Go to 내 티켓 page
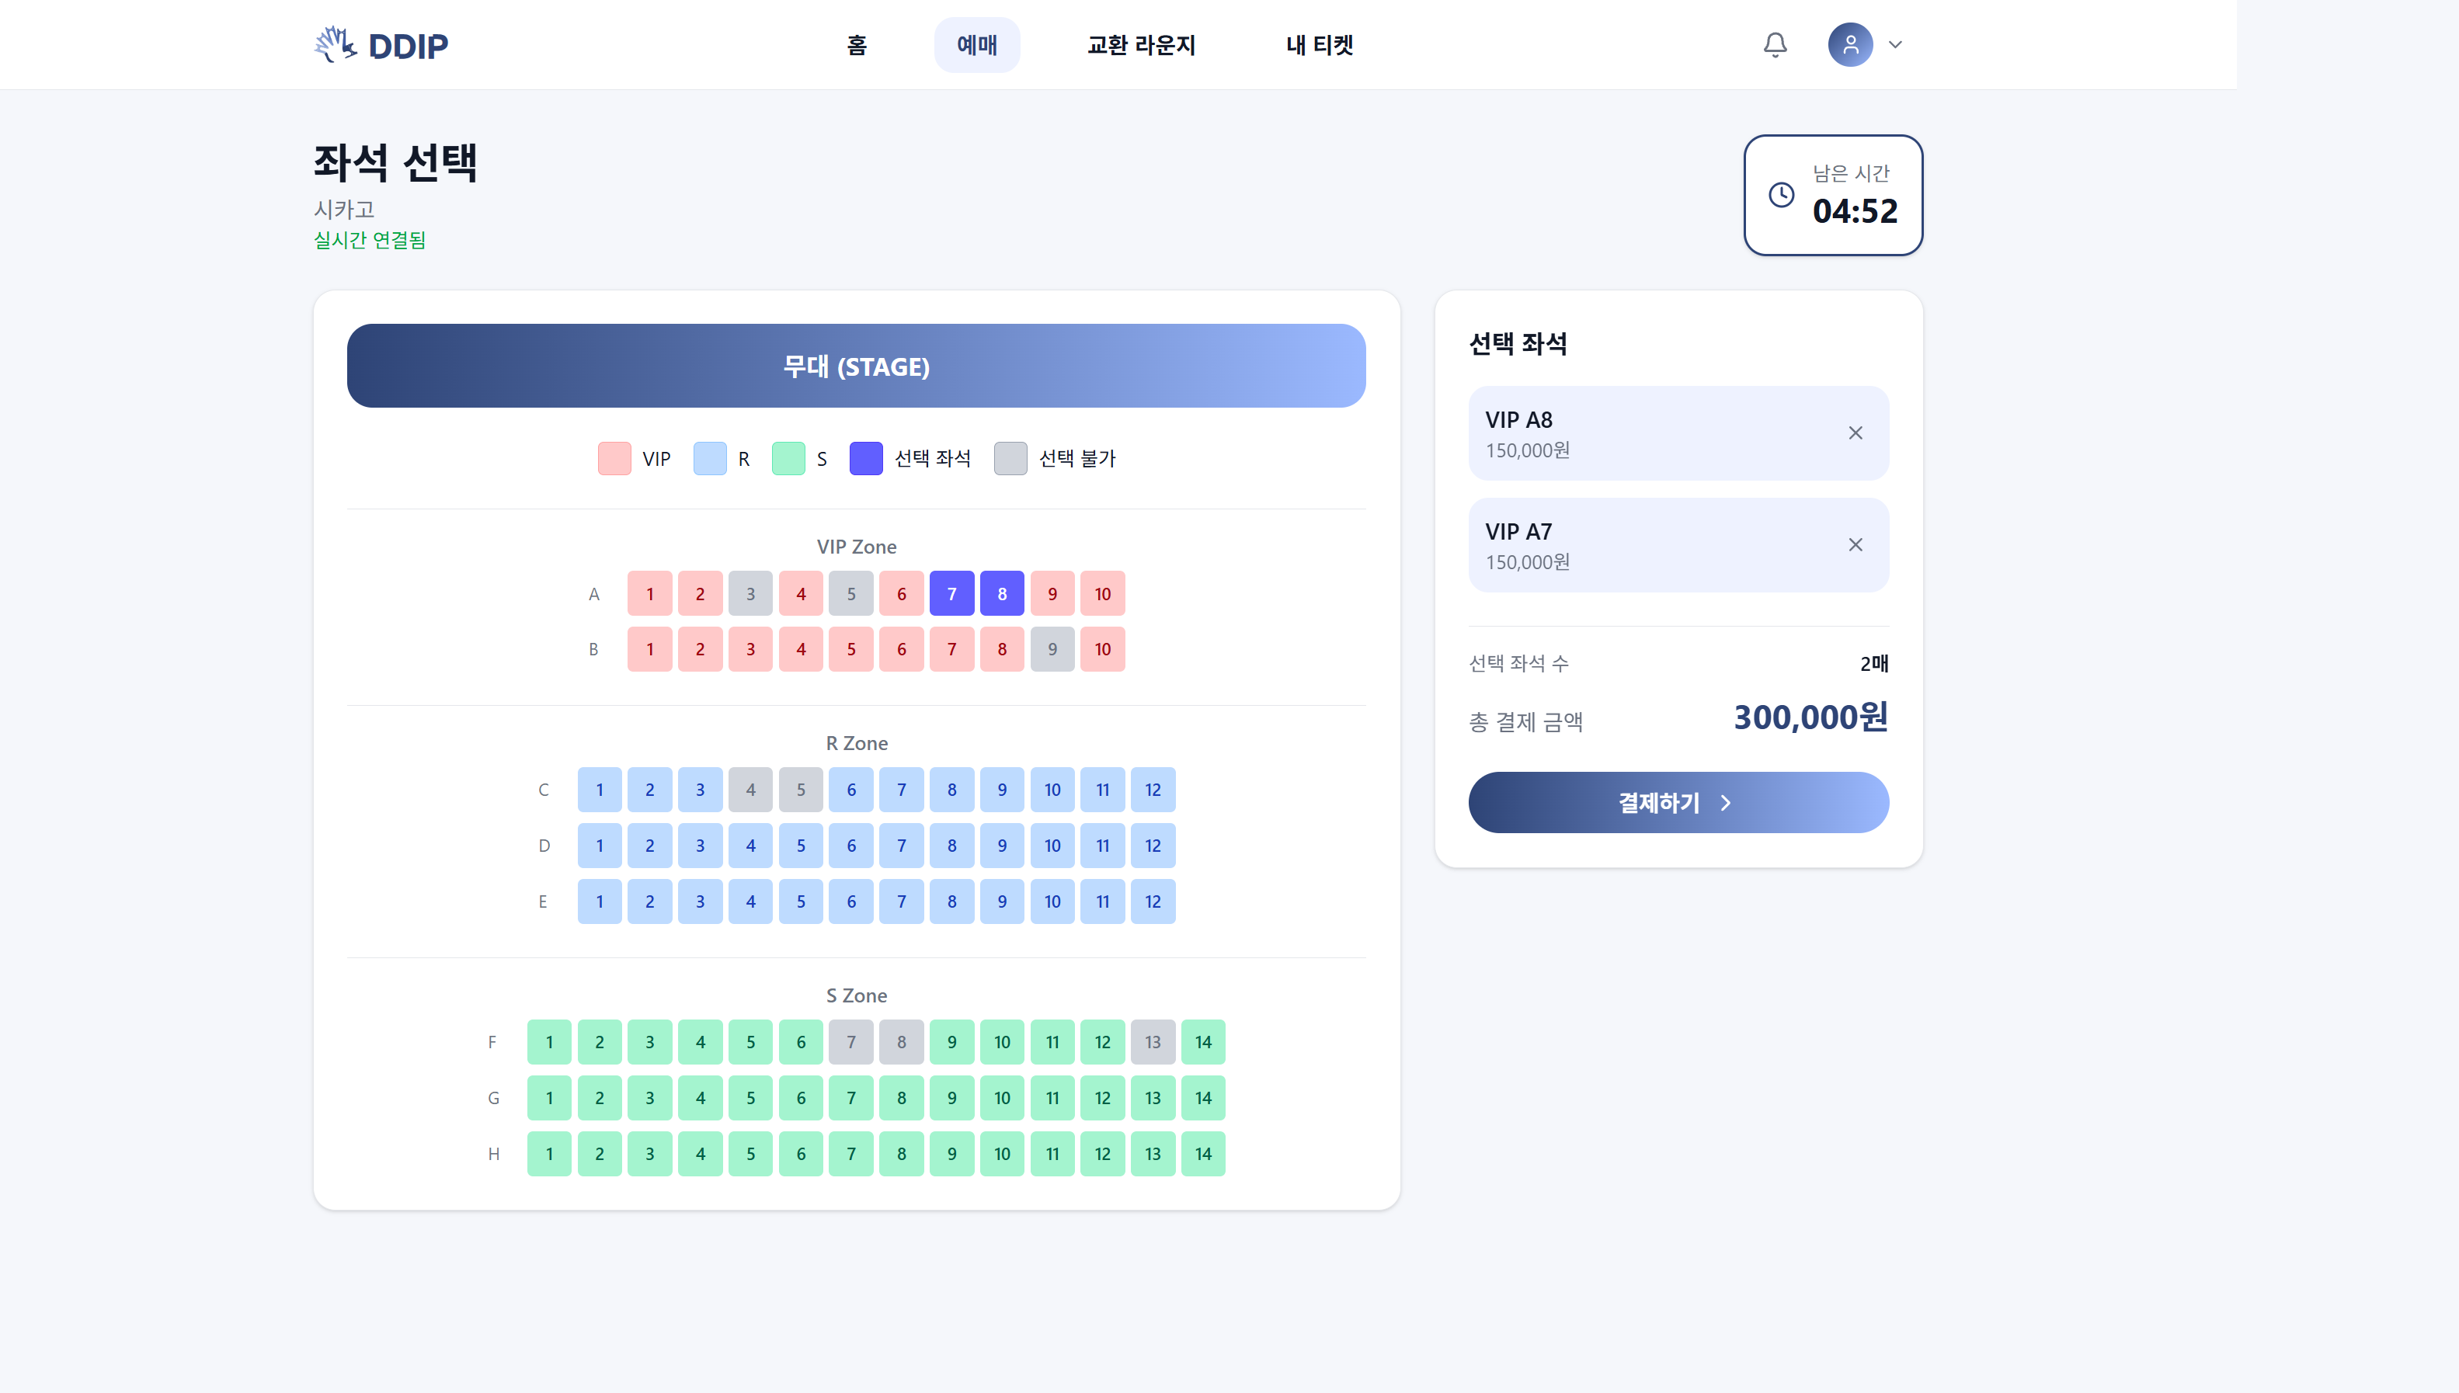 [x=1320, y=44]
